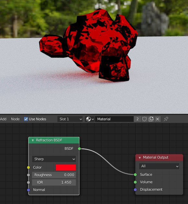Image resolution: width=188 pixels, height=204 pixels.
Task: Click the BSDF output socket
Action: pos(79,149)
